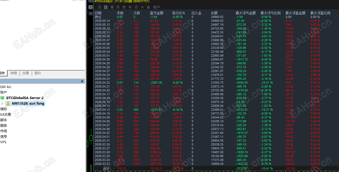Switch to the 综 summary tab
Viewport: 339px width, 172px height.
pyautogui.click(x=100, y=7)
